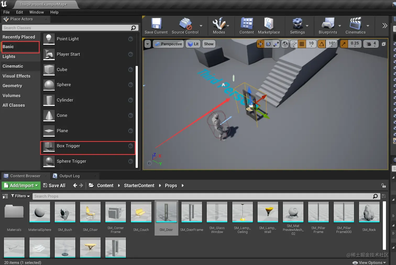The height and width of the screenshot is (265, 396).
Task: Open the Lit view mode menu
Action: 193,44
